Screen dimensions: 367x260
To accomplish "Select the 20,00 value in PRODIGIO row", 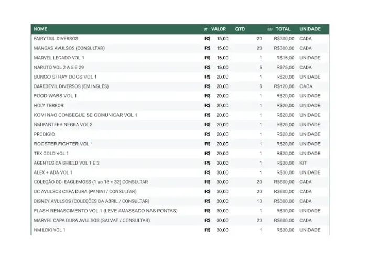I will (222, 134).
